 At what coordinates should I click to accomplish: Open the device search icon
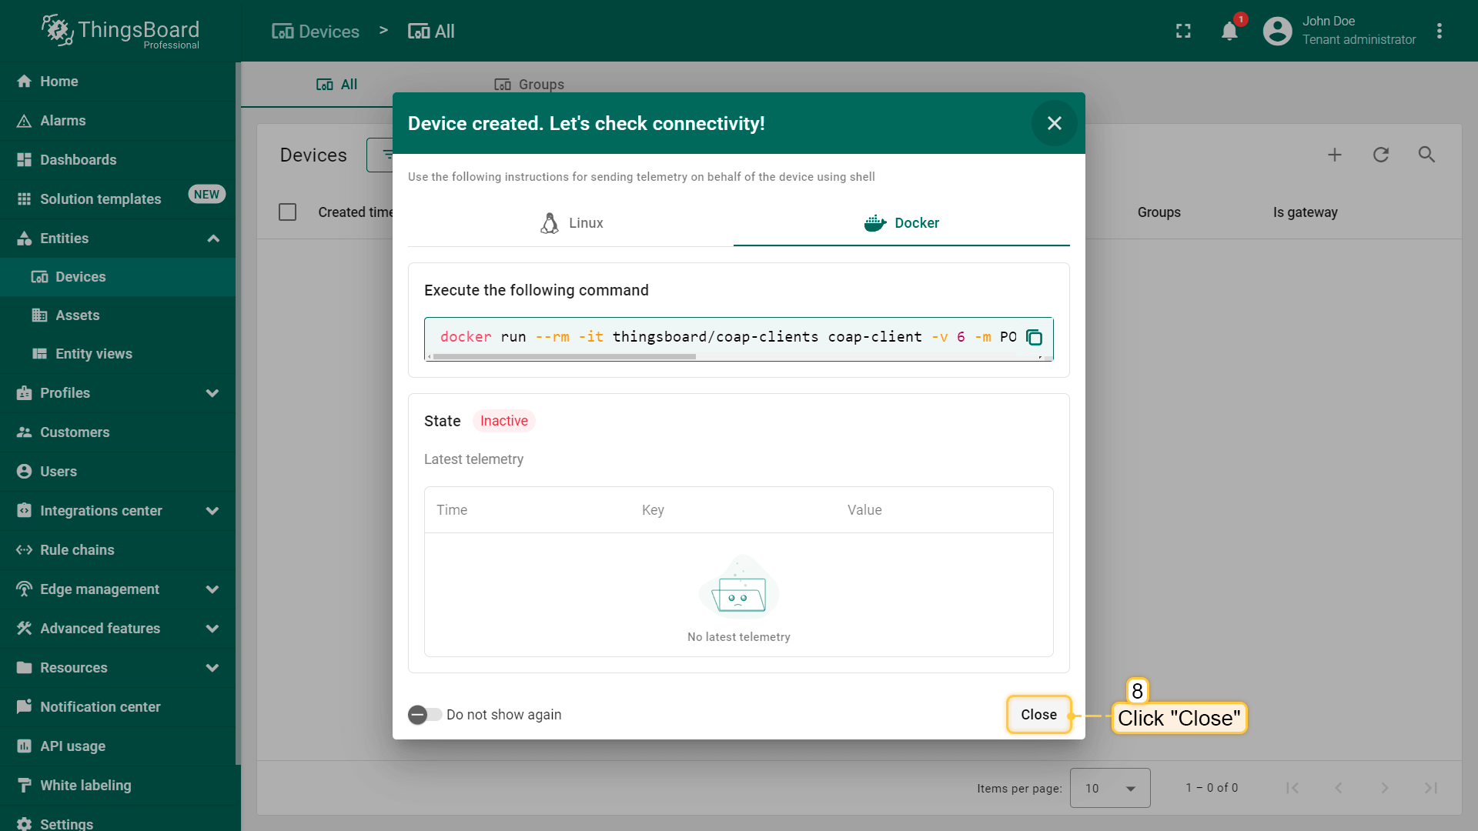tap(1426, 155)
